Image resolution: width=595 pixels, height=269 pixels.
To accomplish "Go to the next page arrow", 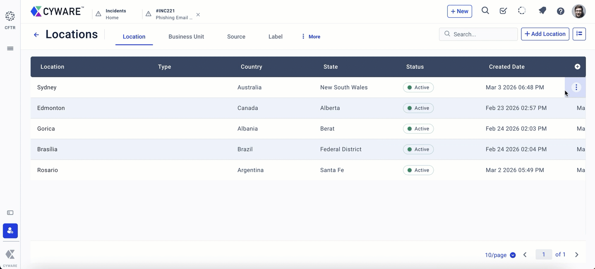I will coord(577,255).
